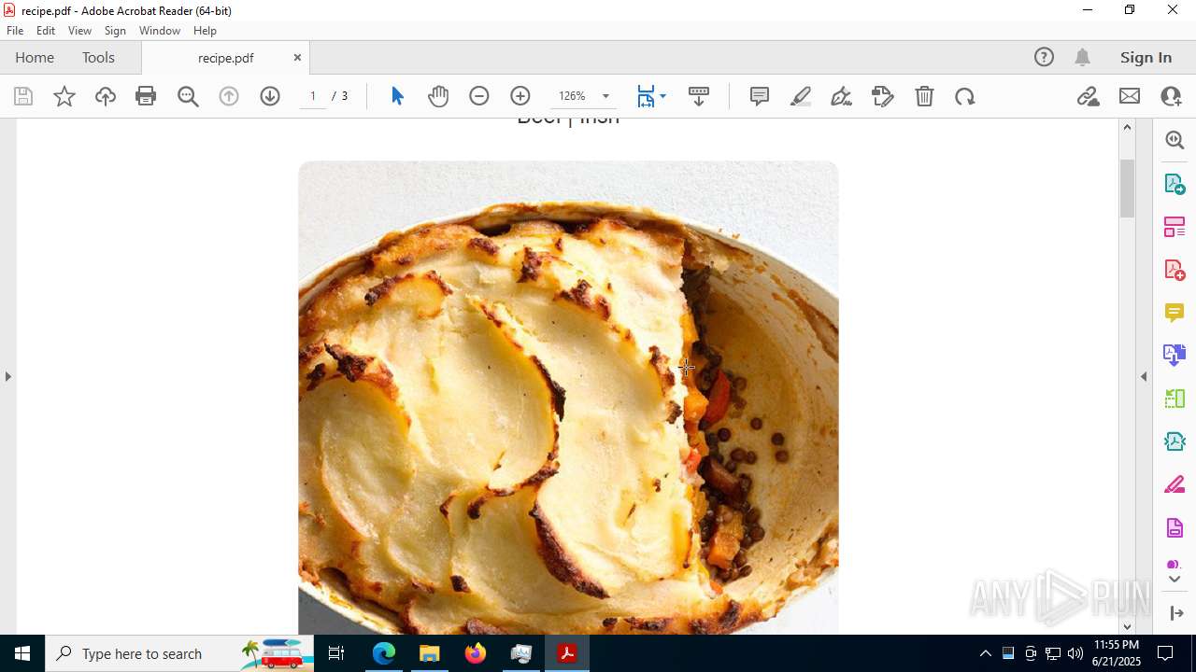
Task: Collapse the right tools pane arrow
Action: click(1144, 376)
